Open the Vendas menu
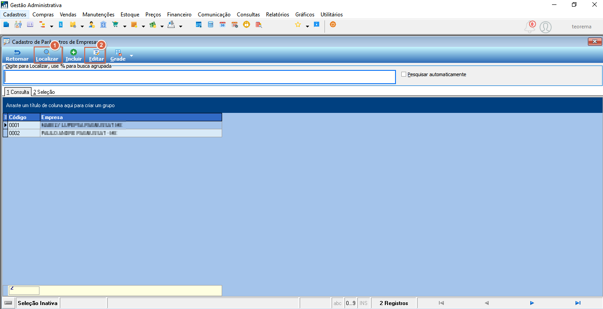The image size is (603, 309). coord(68,15)
